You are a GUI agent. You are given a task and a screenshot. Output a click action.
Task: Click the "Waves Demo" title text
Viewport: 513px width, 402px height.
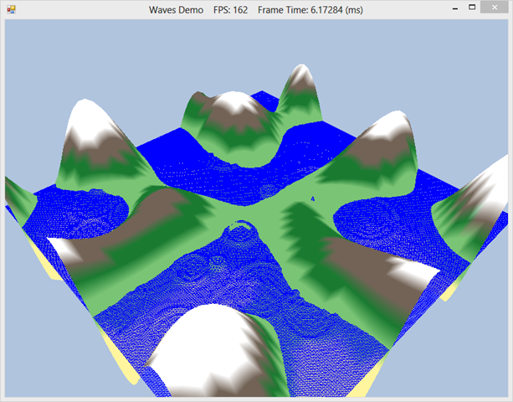click(176, 10)
